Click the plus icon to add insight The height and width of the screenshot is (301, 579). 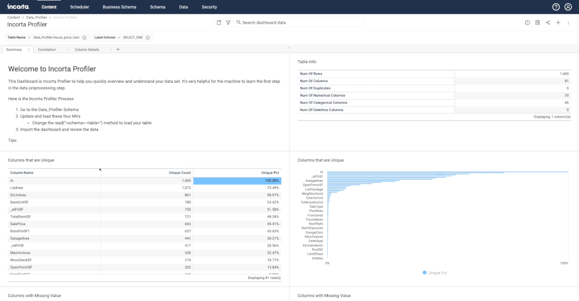558,23
